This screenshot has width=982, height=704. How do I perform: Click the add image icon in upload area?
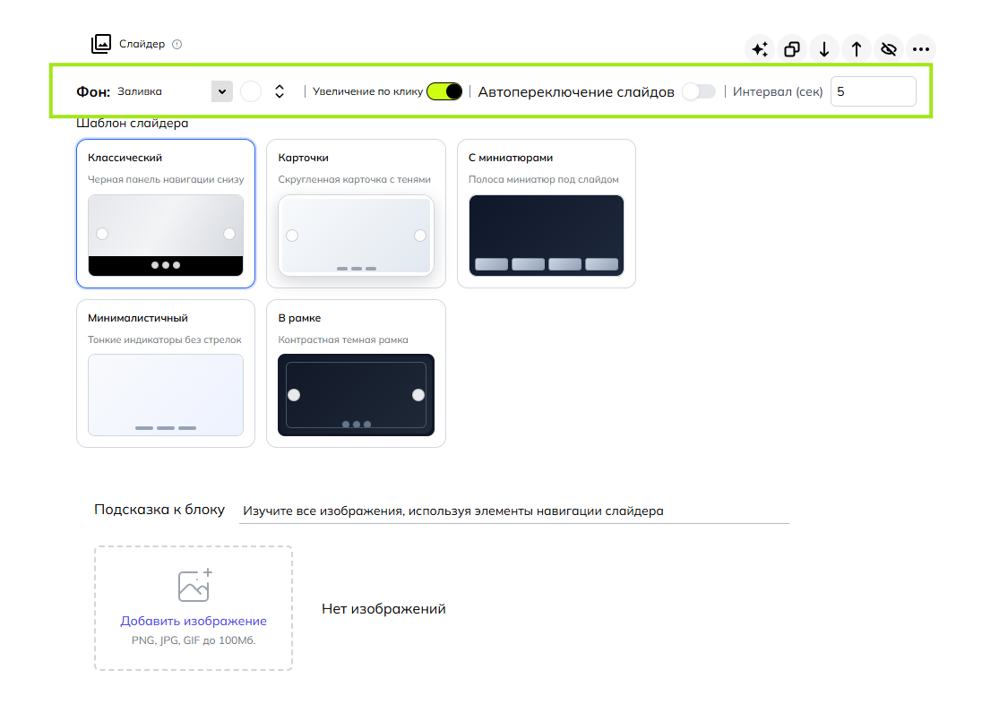click(x=194, y=586)
